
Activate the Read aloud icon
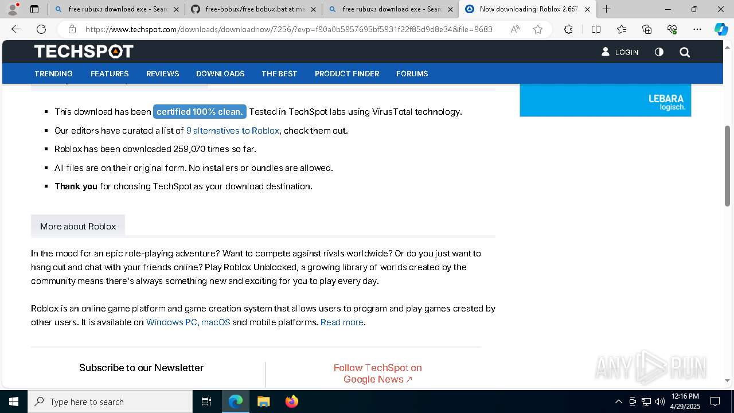coord(515,29)
